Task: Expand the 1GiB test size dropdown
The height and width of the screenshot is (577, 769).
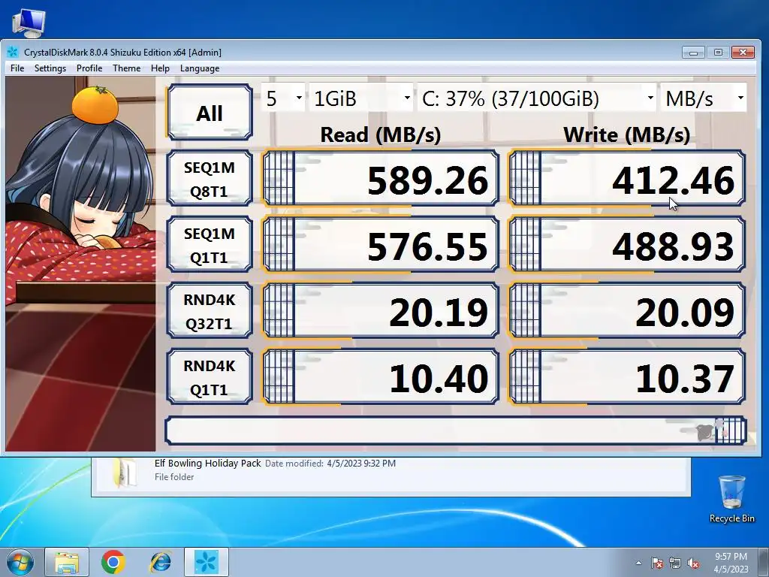Action: pyautogui.click(x=361, y=98)
